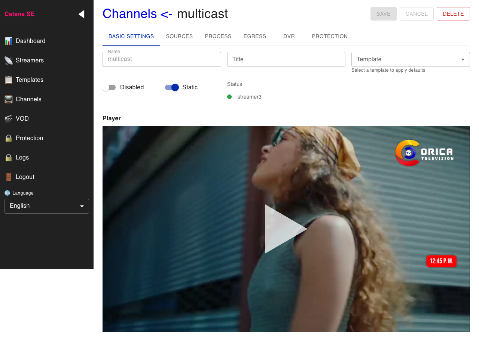Open the Language dropdown set to English
Image resolution: width=479 pixels, height=338 pixels.
click(47, 206)
